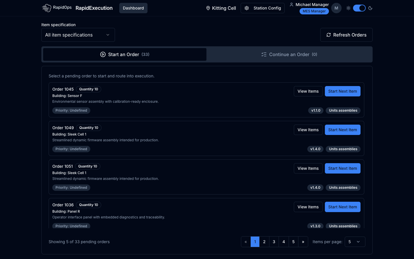Click Units assemblies badge on Order 1051
The height and width of the screenshot is (259, 414).
(x=343, y=188)
